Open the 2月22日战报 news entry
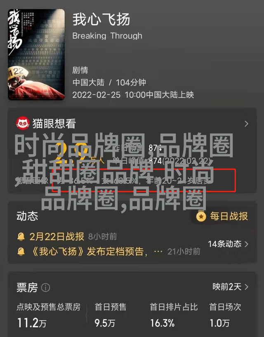Image resolution: width=264 pixels, height=337 pixels. [x=57, y=237]
